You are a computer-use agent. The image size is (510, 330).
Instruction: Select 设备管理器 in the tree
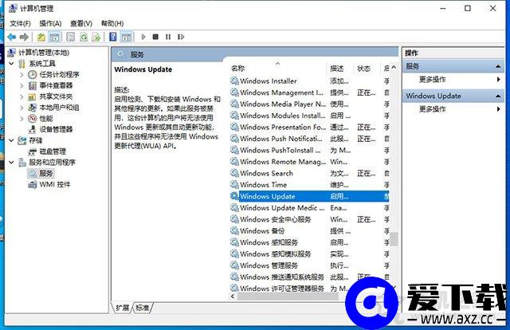[x=56, y=129]
